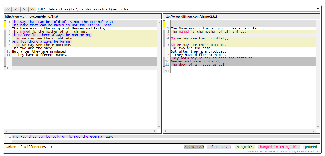Select left line 'so we may see their outcome'
The height and width of the screenshot is (156, 325).
click(x=44, y=45)
